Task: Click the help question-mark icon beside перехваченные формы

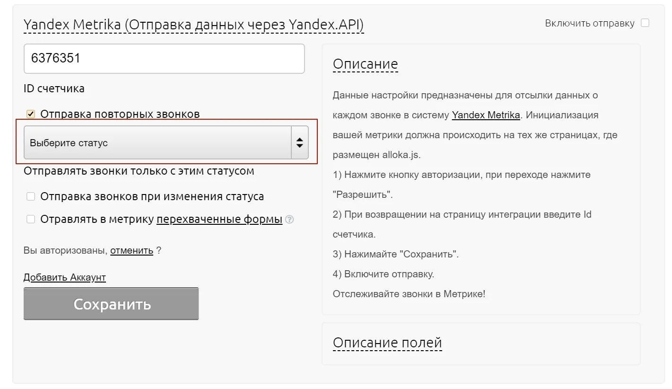Action: [290, 220]
